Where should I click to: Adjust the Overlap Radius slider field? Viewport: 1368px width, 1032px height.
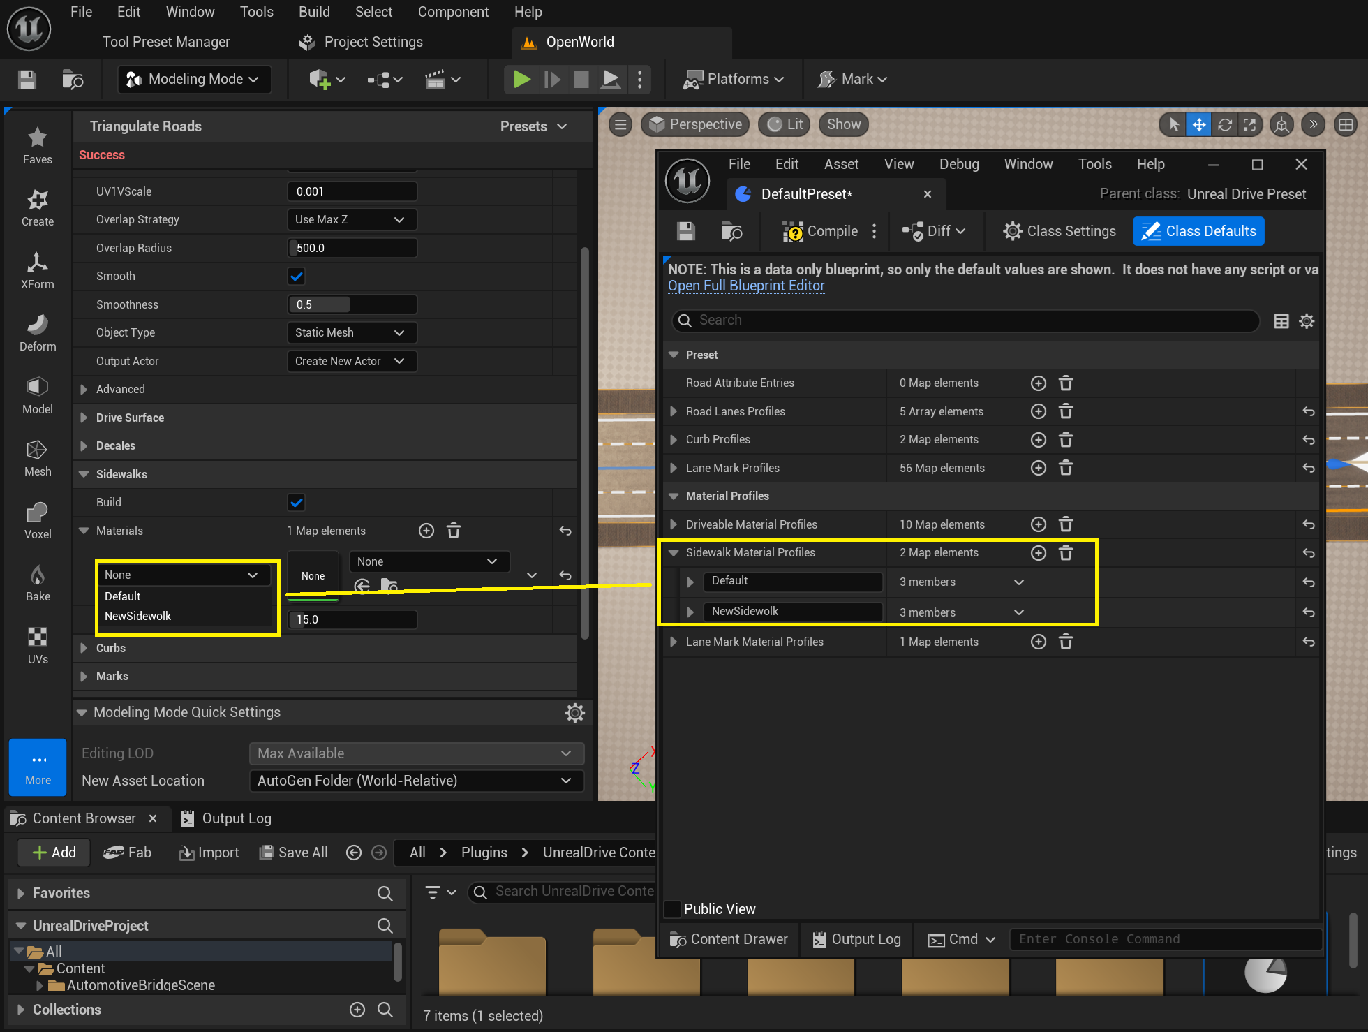click(x=352, y=248)
